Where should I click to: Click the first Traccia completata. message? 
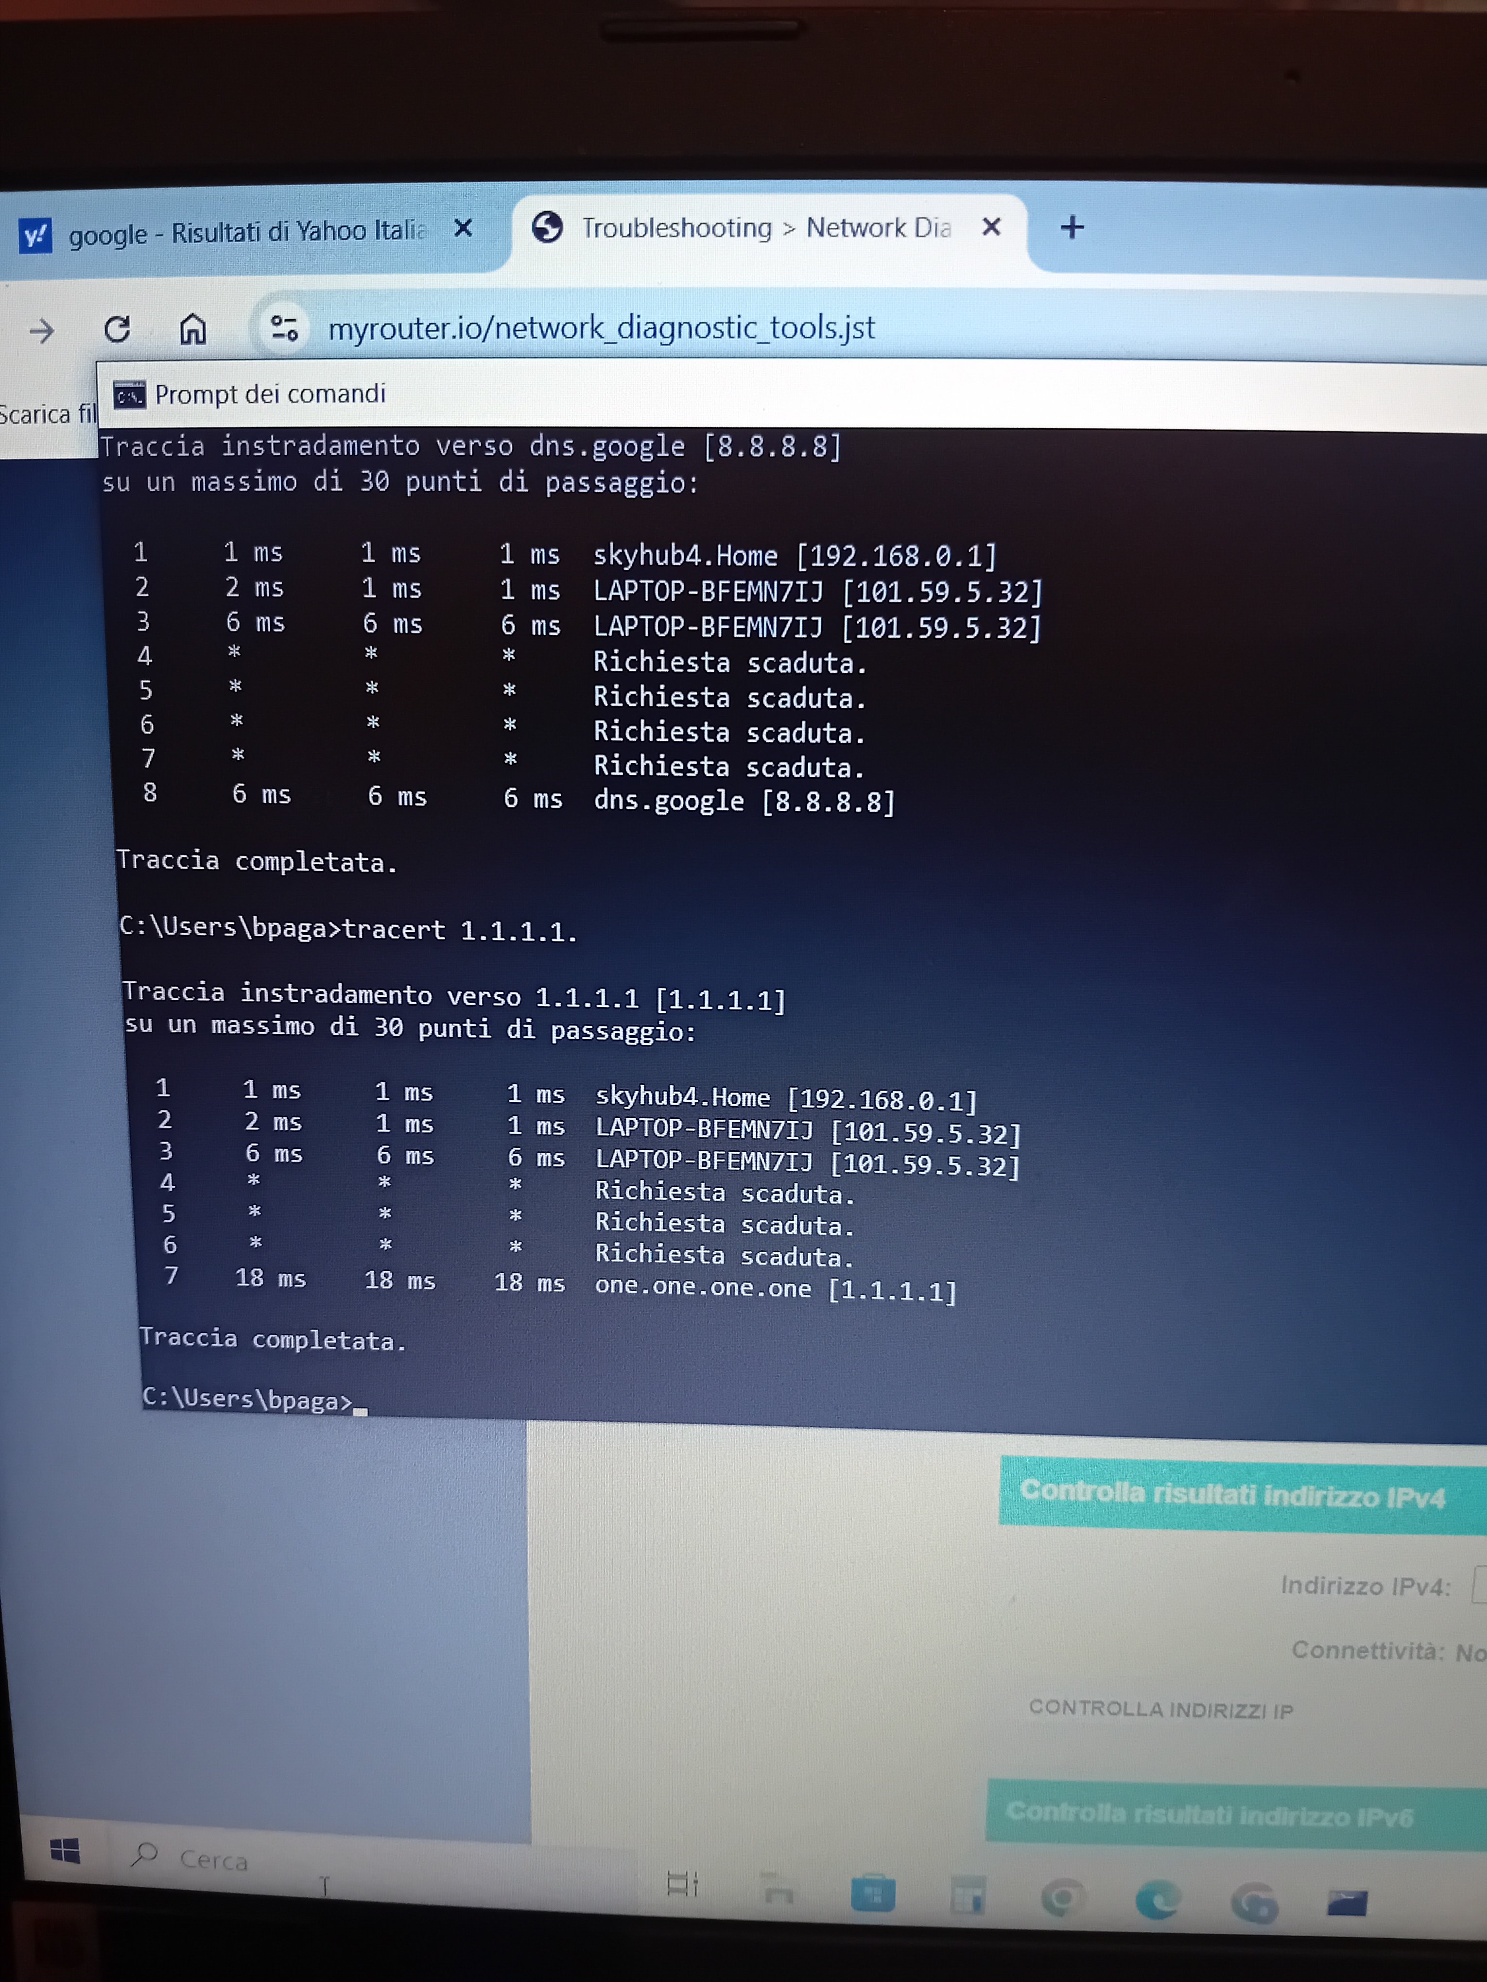257,861
